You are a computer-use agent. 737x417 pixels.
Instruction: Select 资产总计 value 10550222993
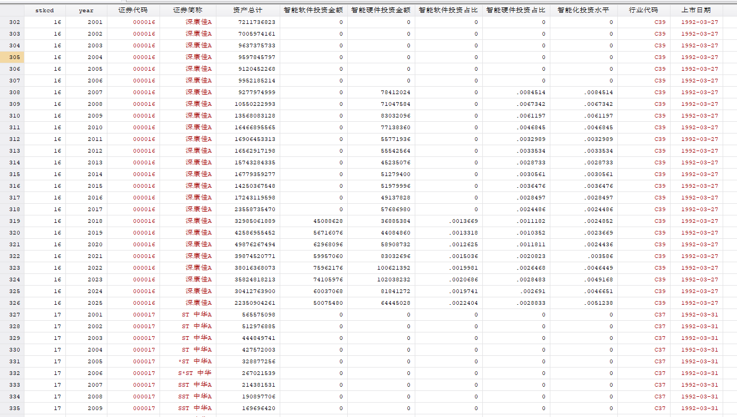tap(248, 104)
